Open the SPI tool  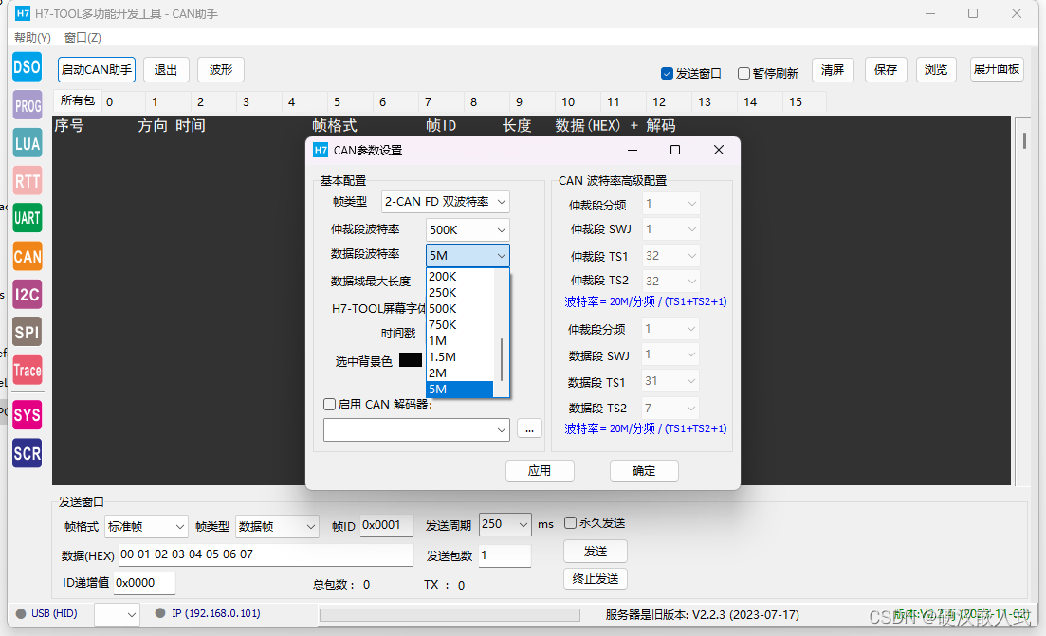(x=28, y=332)
